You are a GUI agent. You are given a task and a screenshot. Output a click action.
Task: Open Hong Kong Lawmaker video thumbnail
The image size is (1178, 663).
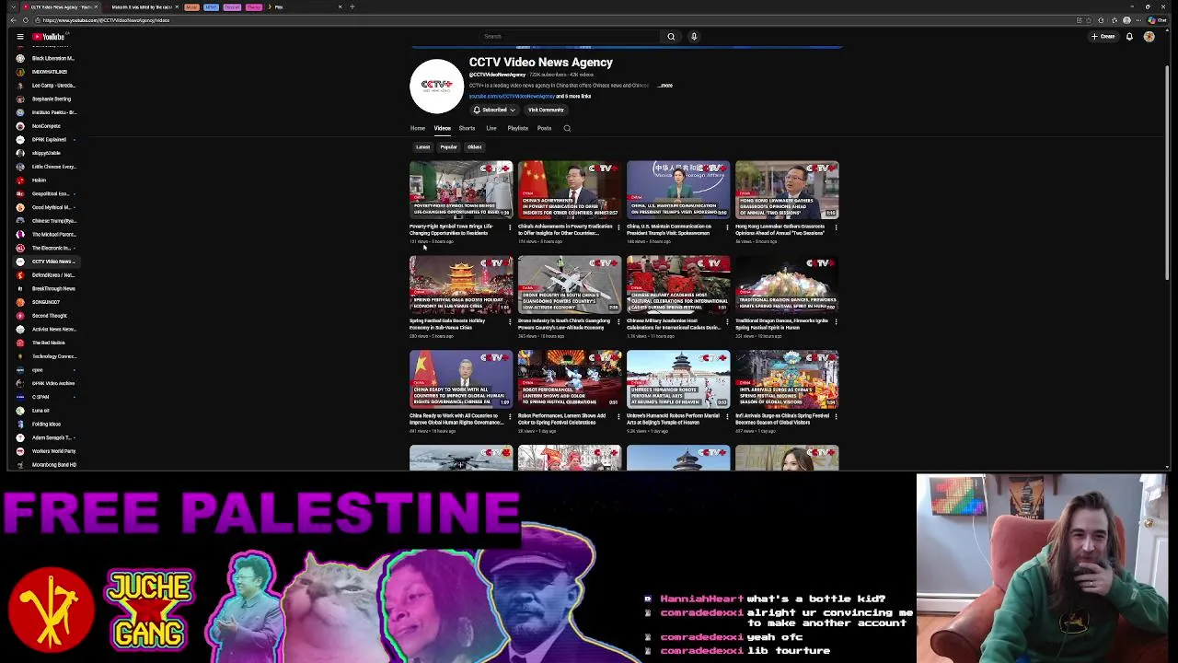pos(787,191)
